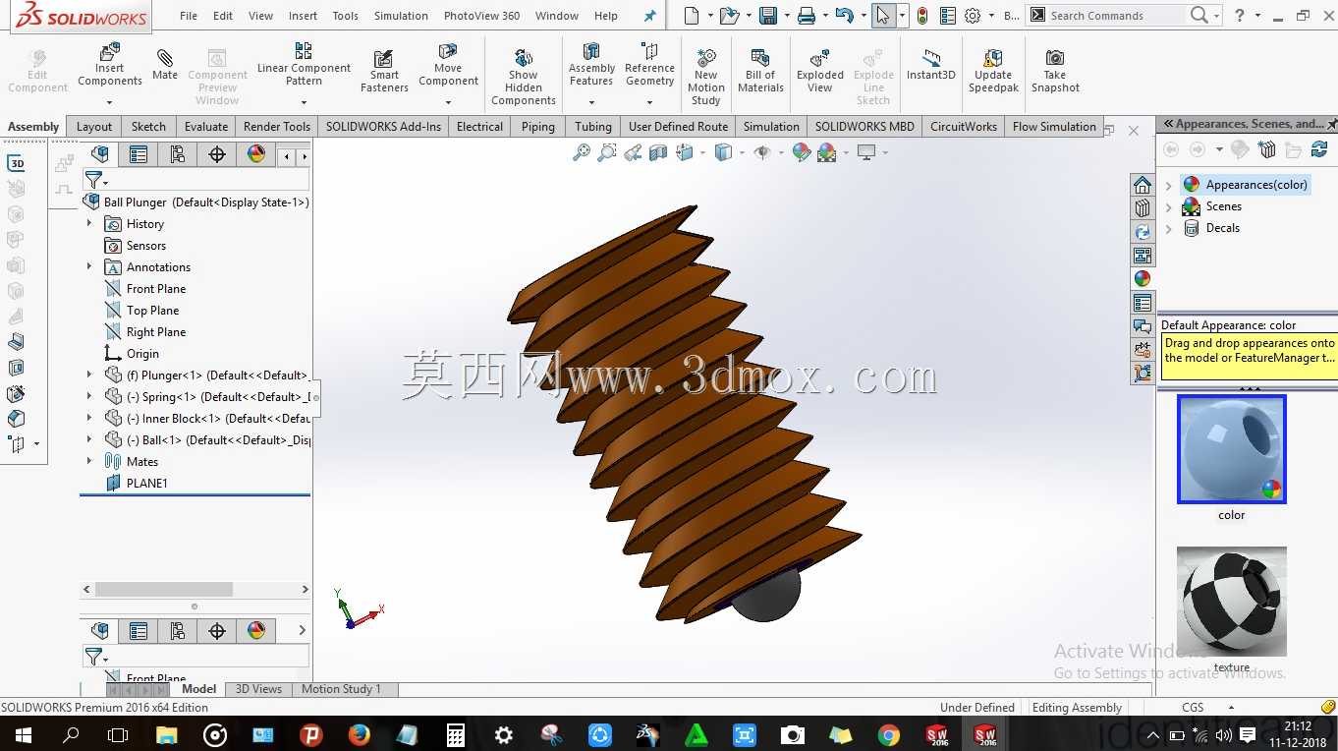Expand Appearances(color) in task pane
Image resolution: width=1338 pixels, height=751 pixels.
[1169, 185]
